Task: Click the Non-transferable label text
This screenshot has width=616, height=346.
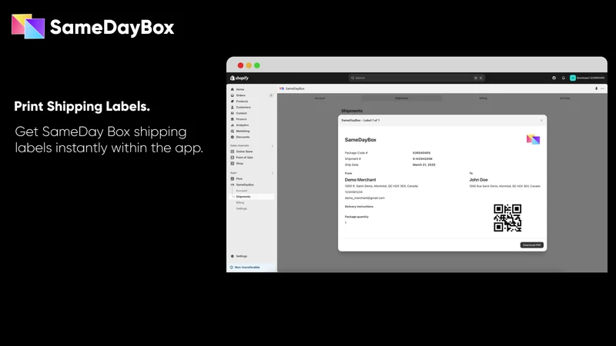Action: click(x=247, y=268)
